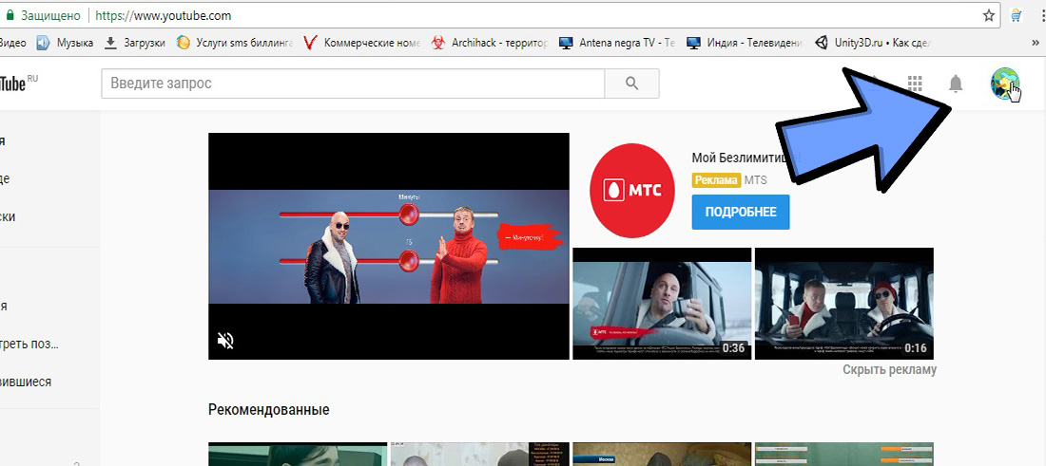Click the Реклама badge
Screen dimensions: 1046x466
pyautogui.click(x=716, y=180)
